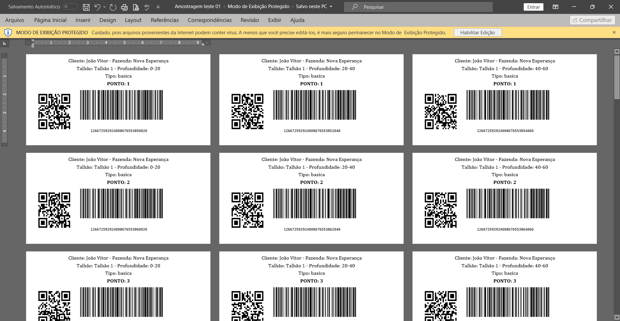
Task: Expand the Salvo neste PC dropdown arrow
Action: (x=331, y=6)
